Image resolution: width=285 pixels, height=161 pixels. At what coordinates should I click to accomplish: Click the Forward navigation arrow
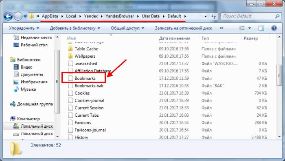coord(18,16)
